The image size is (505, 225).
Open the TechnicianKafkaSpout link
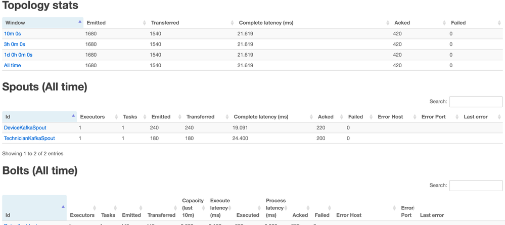[29, 138]
